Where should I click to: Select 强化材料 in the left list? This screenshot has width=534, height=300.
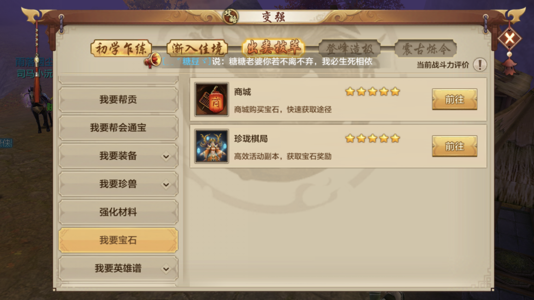[x=118, y=212]
